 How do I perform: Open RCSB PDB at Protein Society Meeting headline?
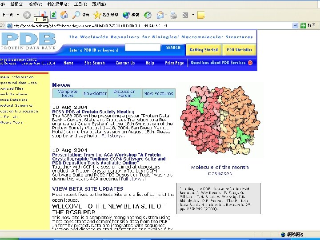tap(93, 112)
